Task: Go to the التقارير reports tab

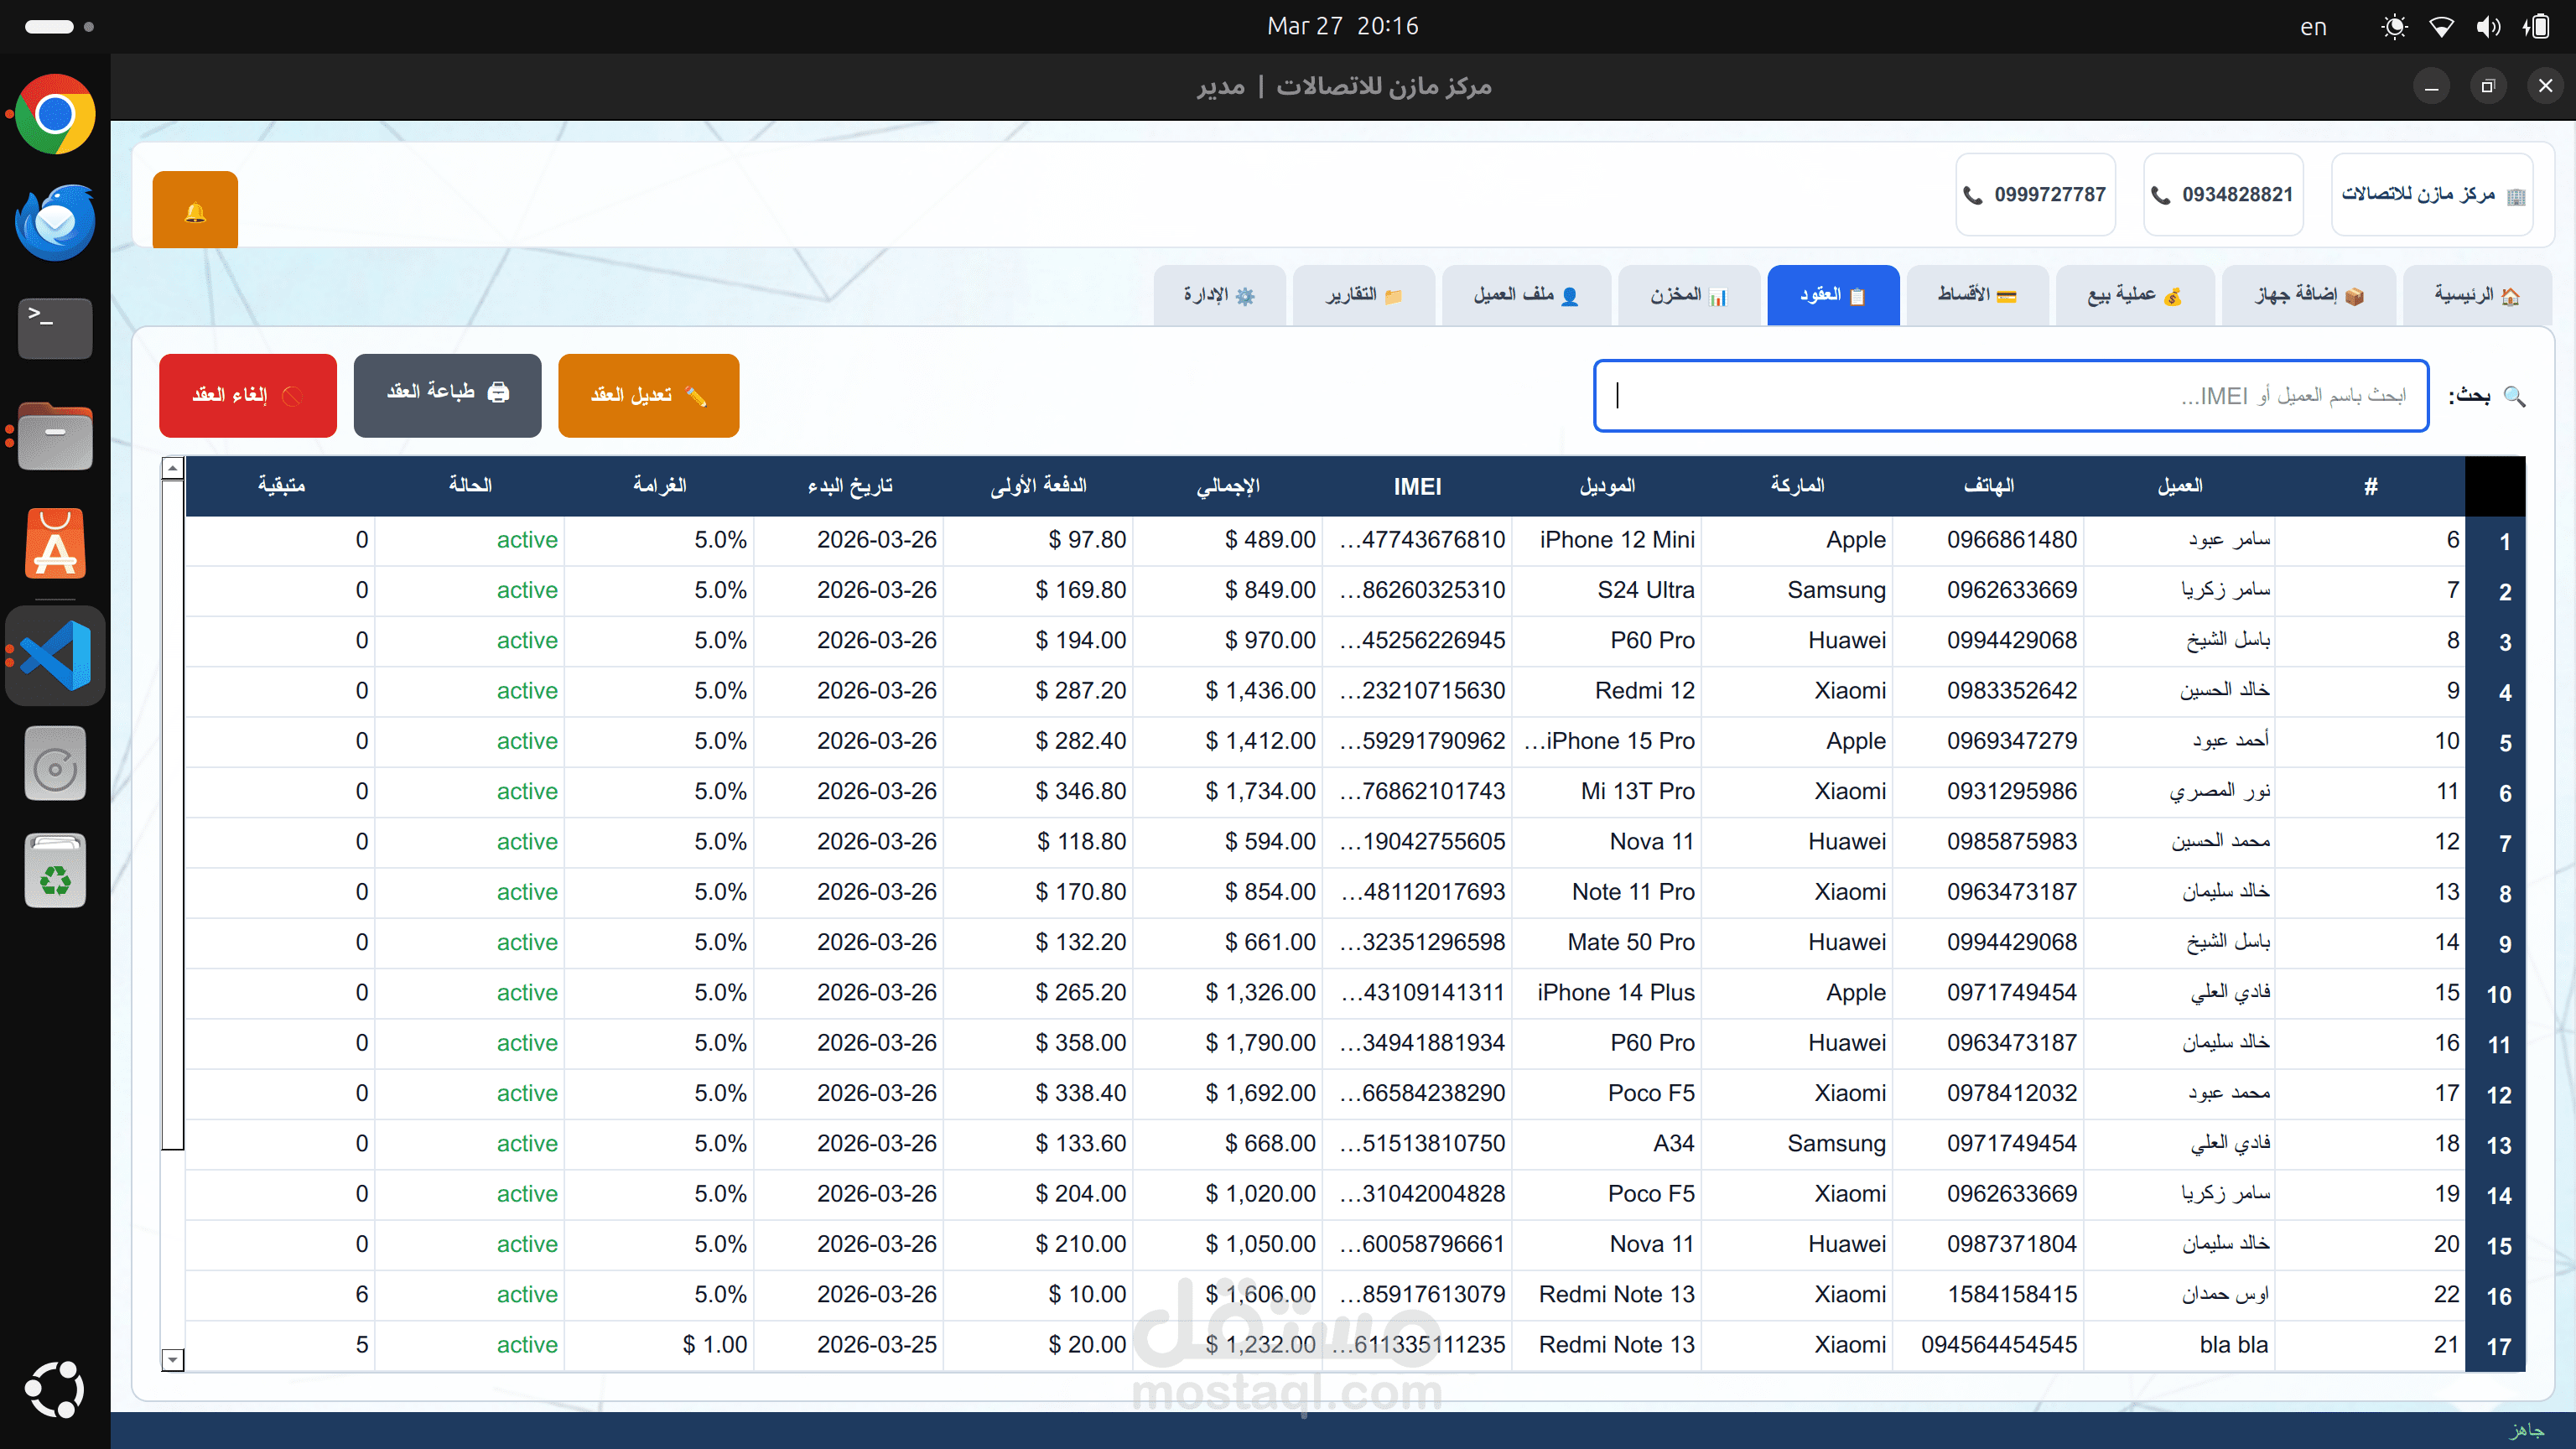Action: [x=1363, y=295]
